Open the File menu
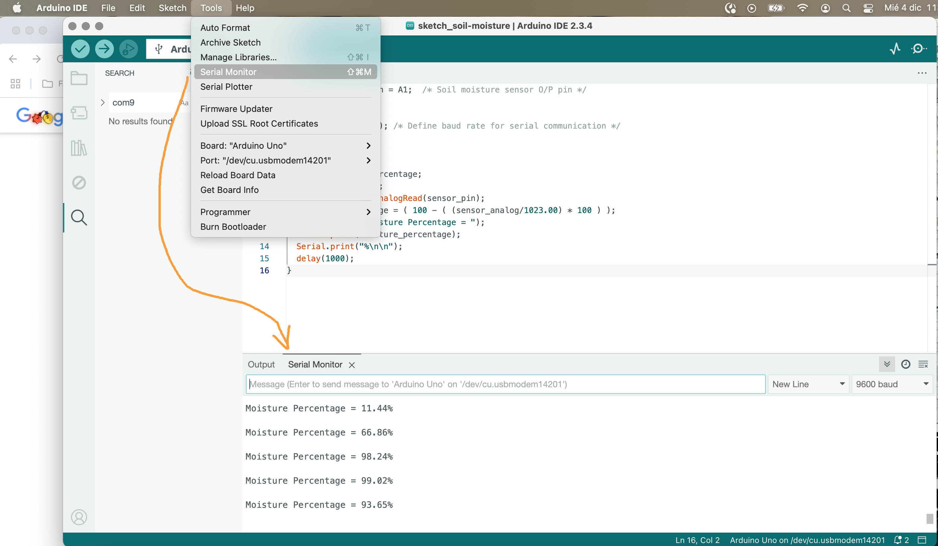 108,8
